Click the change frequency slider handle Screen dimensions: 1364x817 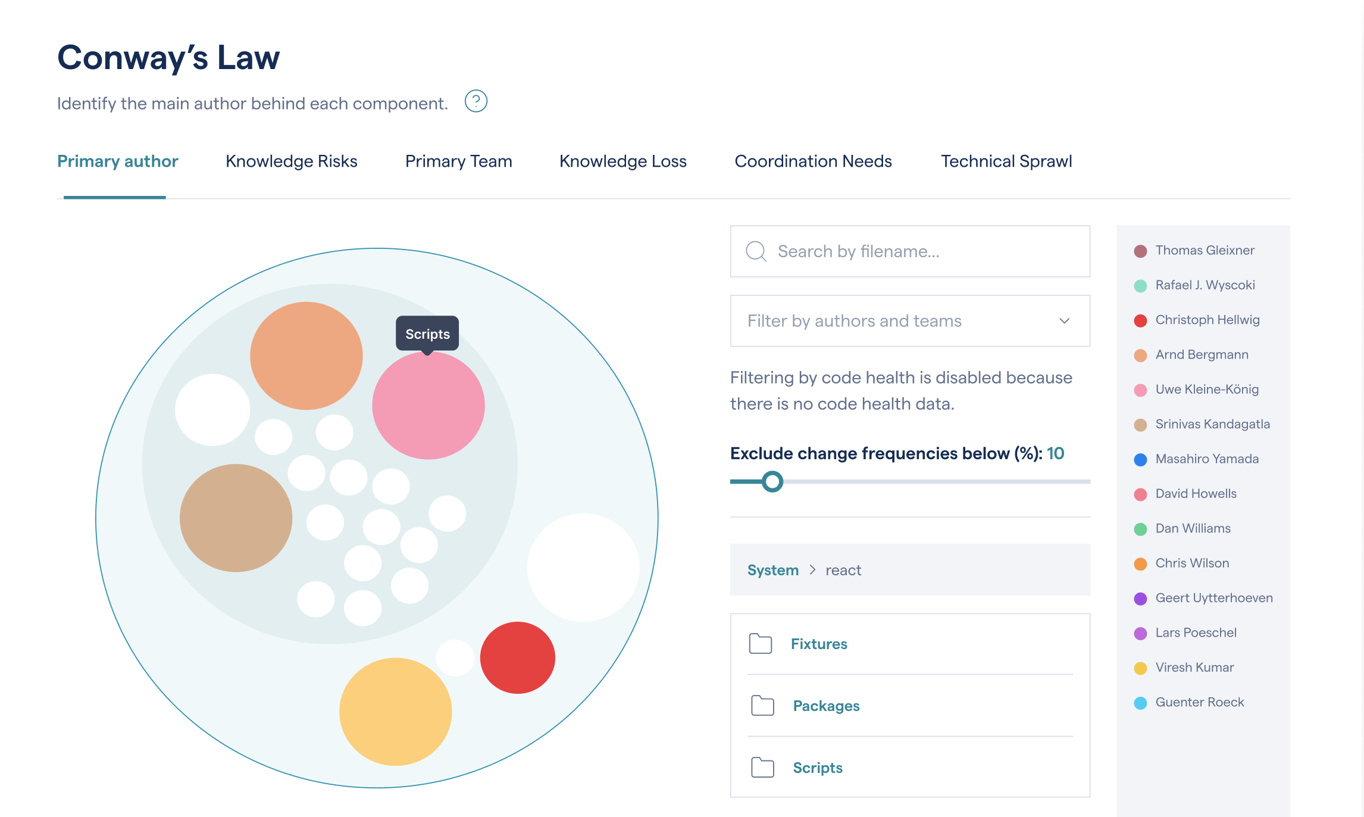coord(772,481)
